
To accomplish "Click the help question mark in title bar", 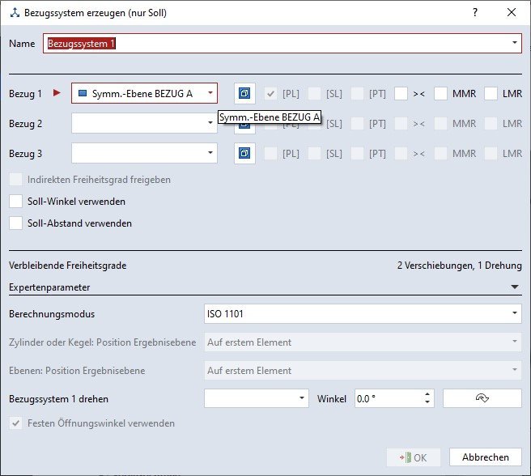I will 475,13.
